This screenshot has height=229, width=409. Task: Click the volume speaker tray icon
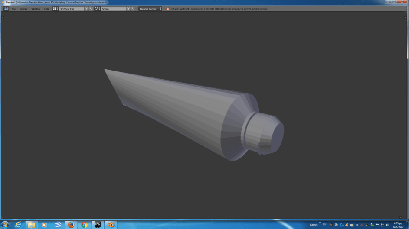tap(388, 225)
